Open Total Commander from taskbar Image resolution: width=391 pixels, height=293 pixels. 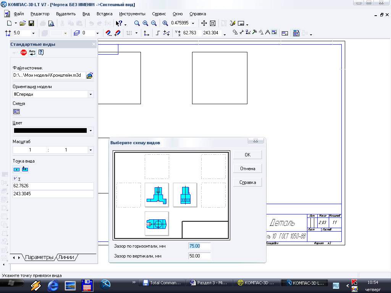click(x=162, y=283)
